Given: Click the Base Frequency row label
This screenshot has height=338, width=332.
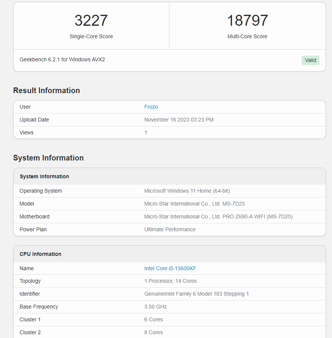Looking at the screenshot, I should [39, 307].
